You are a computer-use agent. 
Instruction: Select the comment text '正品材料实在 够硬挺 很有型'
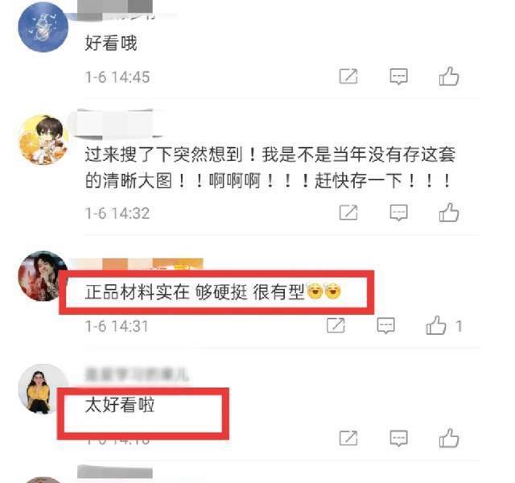point(195,291)
